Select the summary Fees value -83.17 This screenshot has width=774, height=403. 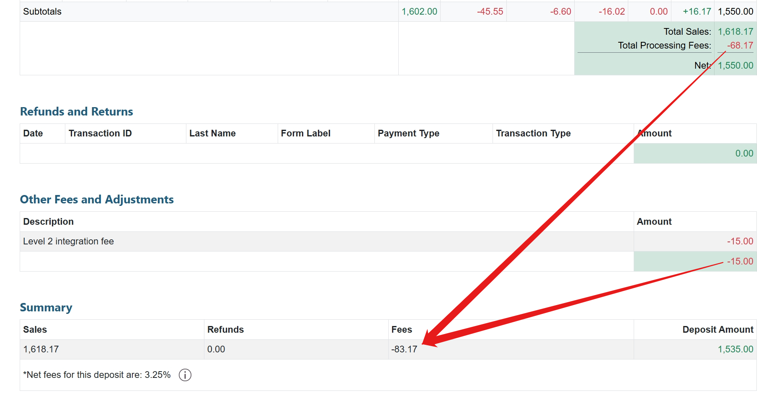tap(404, 349)
